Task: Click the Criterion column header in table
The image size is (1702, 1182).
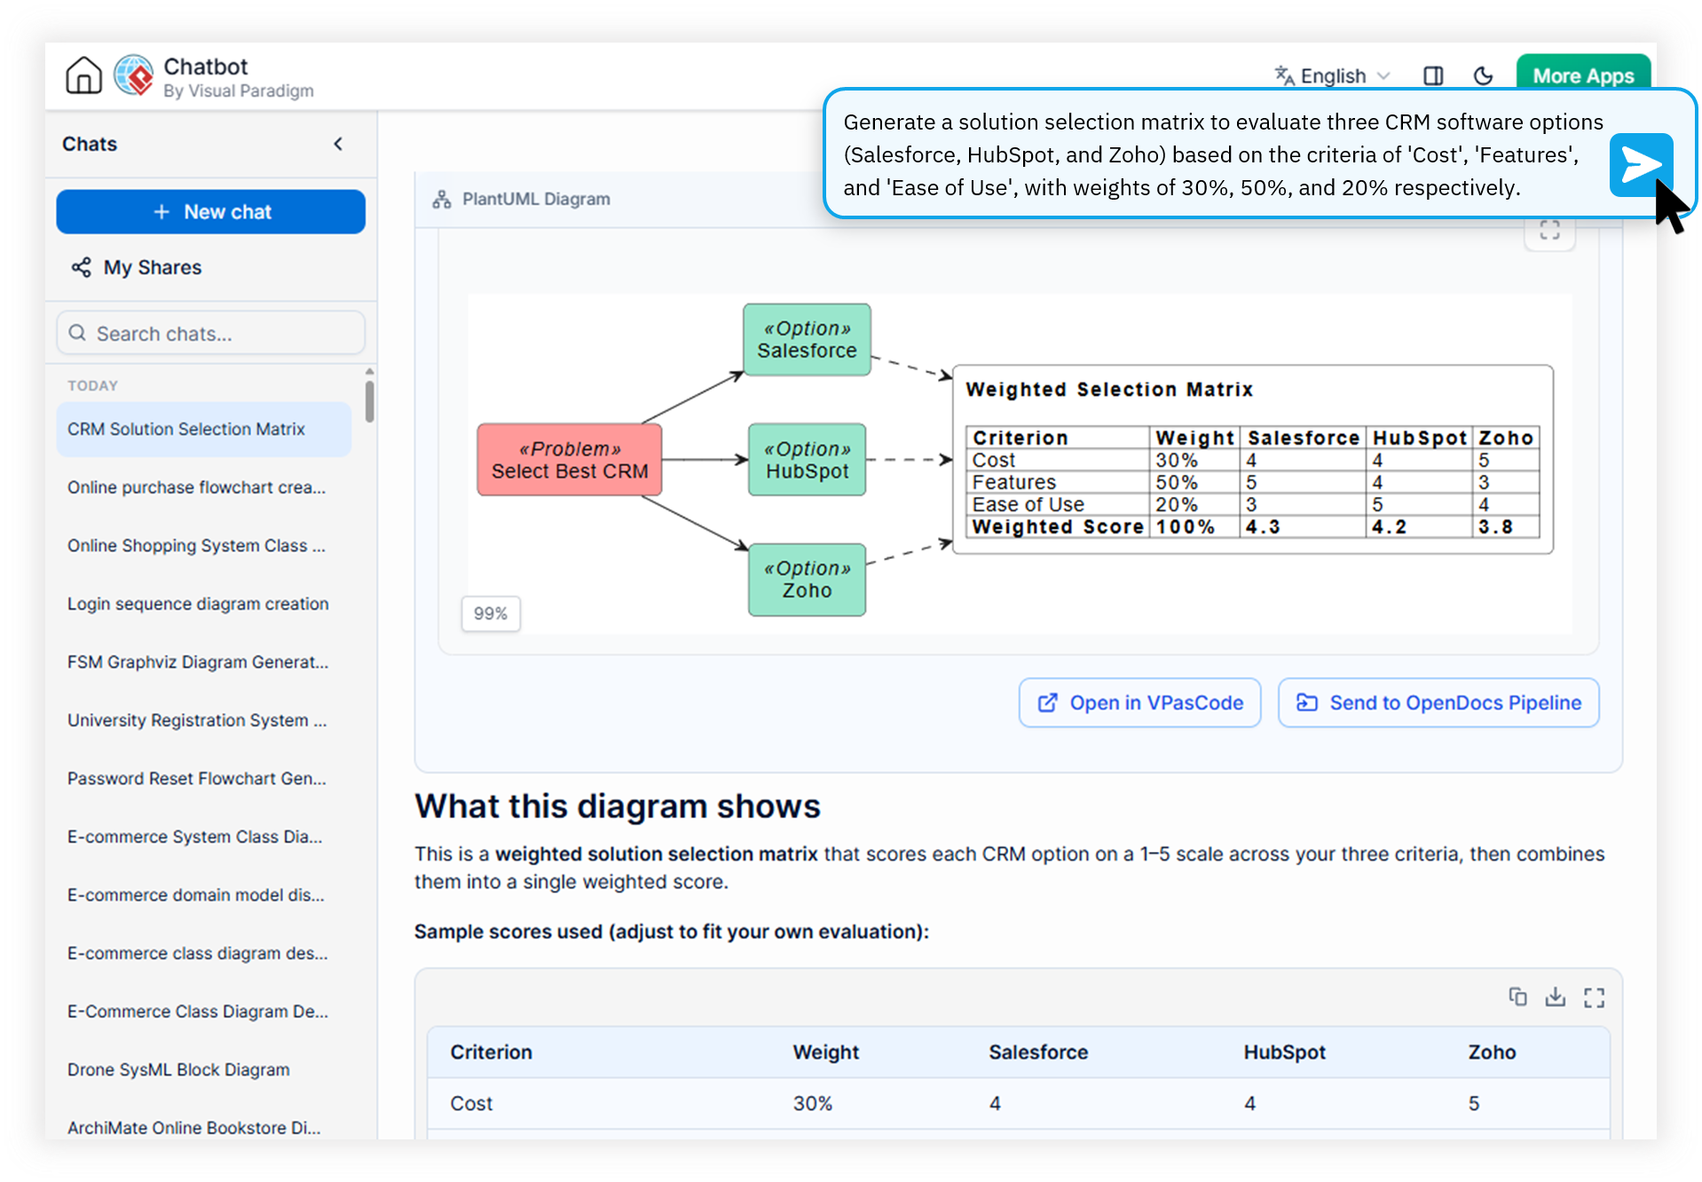Action: click(491, 1052)
